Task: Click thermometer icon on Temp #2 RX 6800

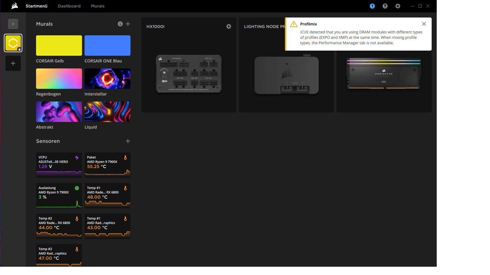Action: [x=77, y=219]
